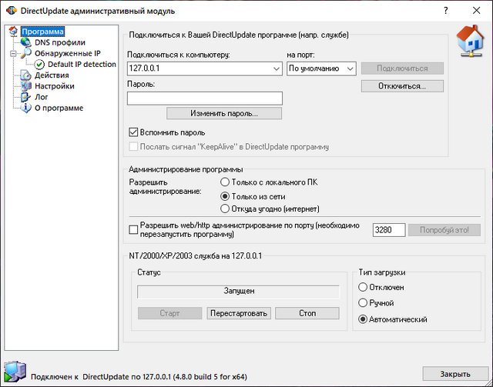Click the Отключиться... button
The width and height of the screenshot is (493, 387).
point(402,86)
